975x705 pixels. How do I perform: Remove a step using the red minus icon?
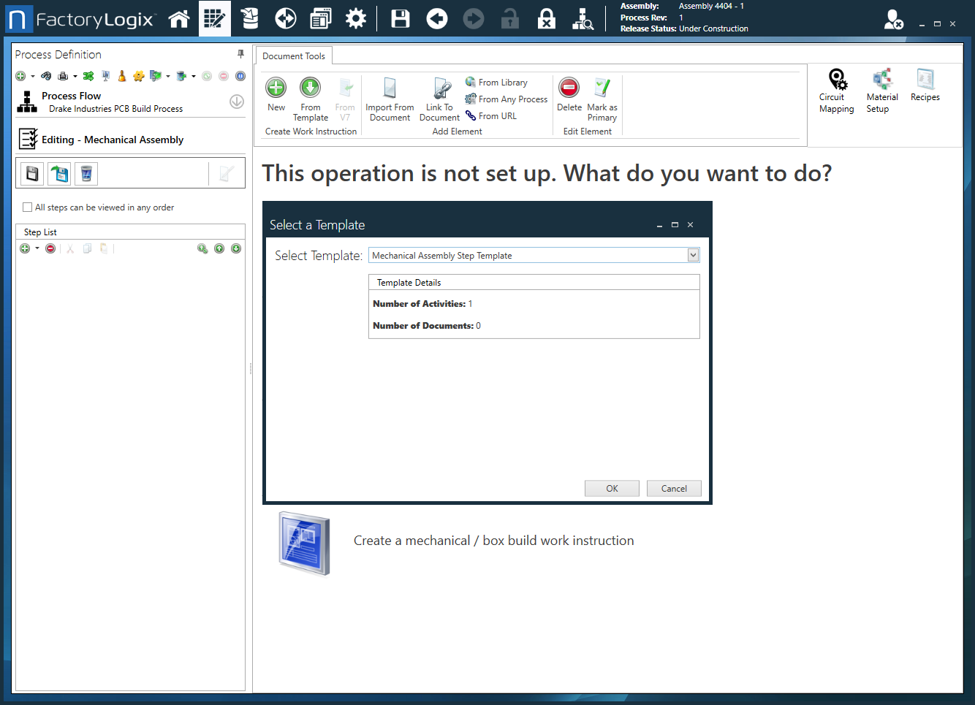pyautogui.click(x=50, y=248)
